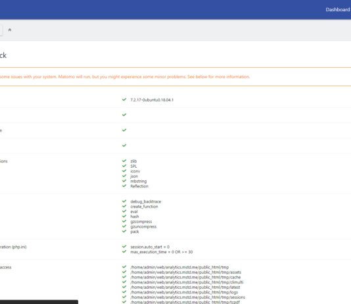Click the tmp/cache directory path
This screenshot has height=304, width=351.
tap(185, 277)
